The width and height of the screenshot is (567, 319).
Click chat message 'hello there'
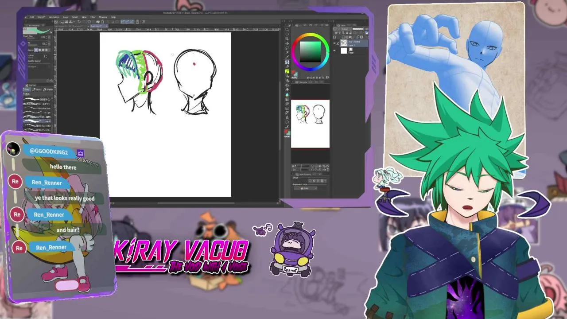tap(63, 167)
